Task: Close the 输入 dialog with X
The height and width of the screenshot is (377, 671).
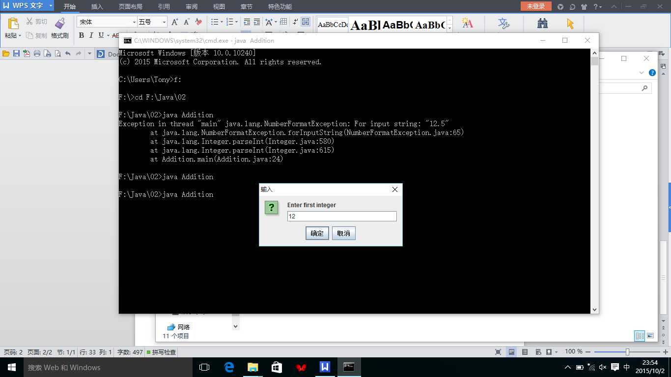Action: pyautogui.click(x=395, y=189)
